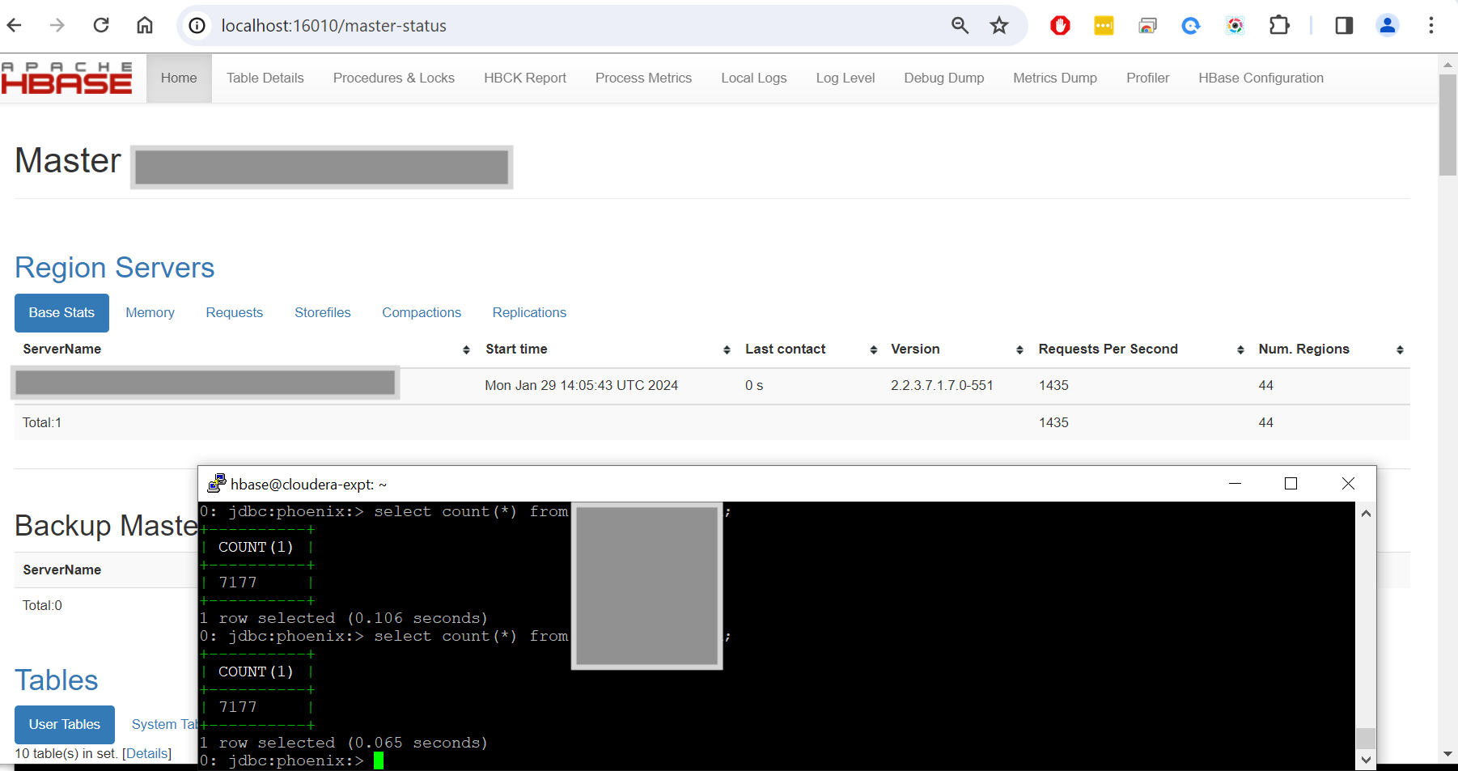Bookmark the page via star icon
This screenshot has height=771, width=1458.
(999, 25)
